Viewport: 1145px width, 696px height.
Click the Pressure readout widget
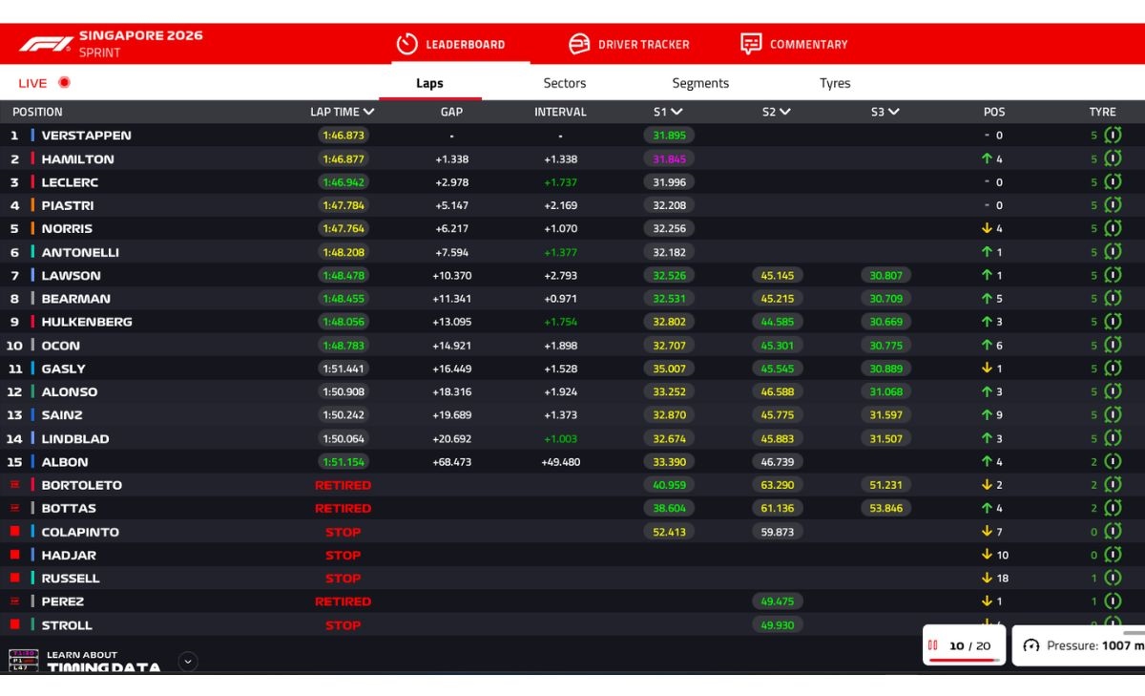(x=1078, y=645)
